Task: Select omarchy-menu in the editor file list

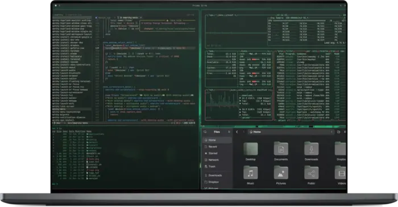Action: [x=72, y=109]
